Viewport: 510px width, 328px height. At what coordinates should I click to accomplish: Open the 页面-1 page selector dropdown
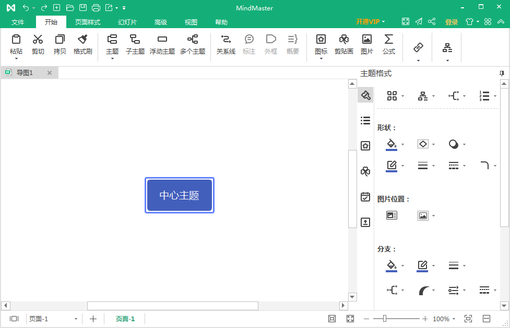pyautogui.click(x=76, y=319)
